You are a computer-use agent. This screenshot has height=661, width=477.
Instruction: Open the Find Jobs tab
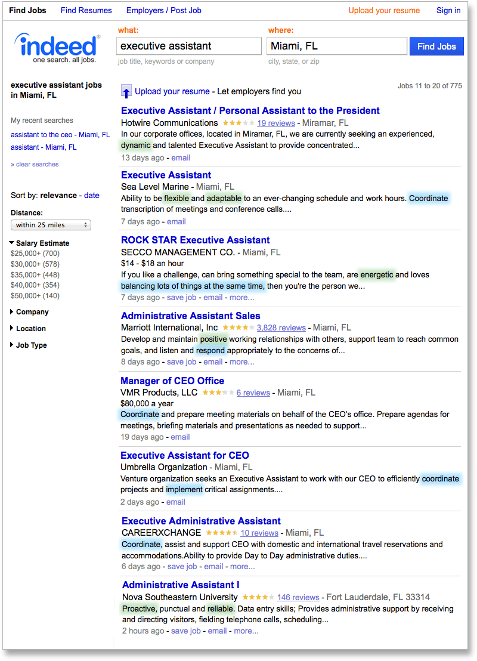point(28,11)
